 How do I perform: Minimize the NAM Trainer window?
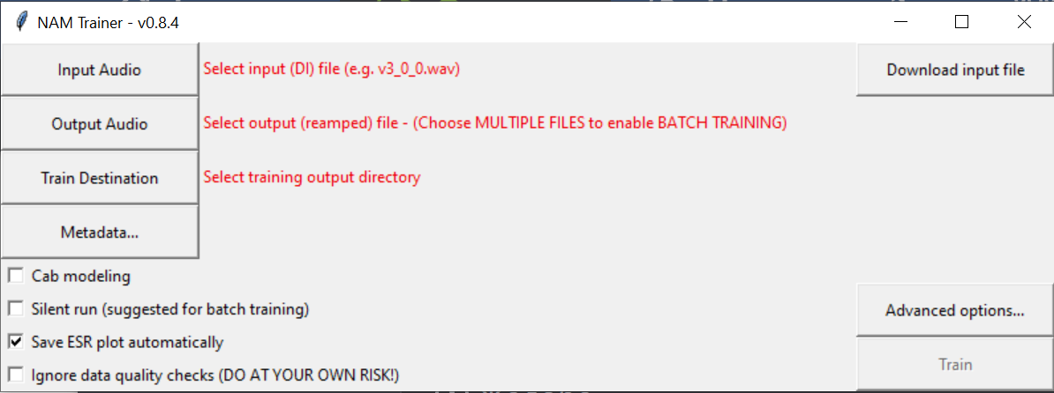click(900, 23)
